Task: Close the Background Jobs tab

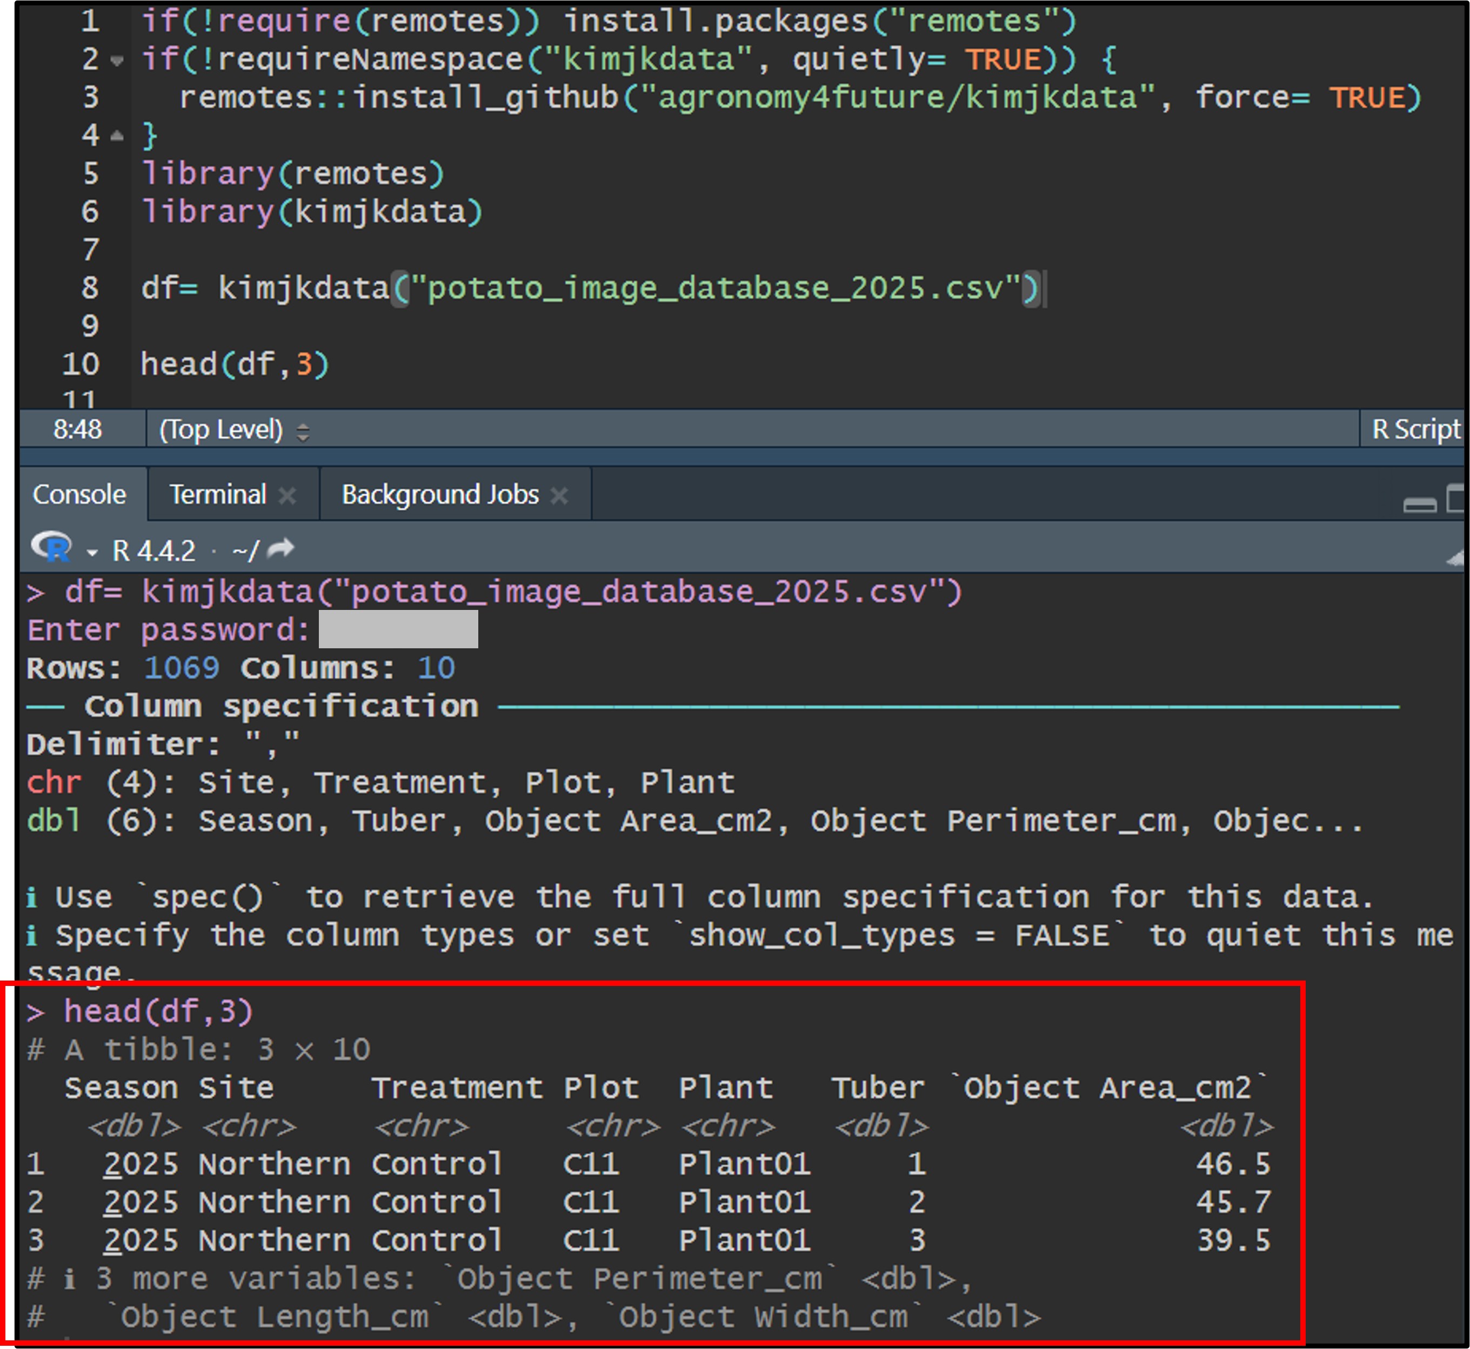Action: 559,495
